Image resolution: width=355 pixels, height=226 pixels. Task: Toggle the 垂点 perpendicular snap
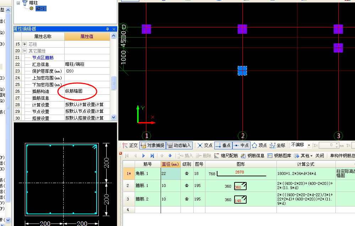click(x=223, y=145)
